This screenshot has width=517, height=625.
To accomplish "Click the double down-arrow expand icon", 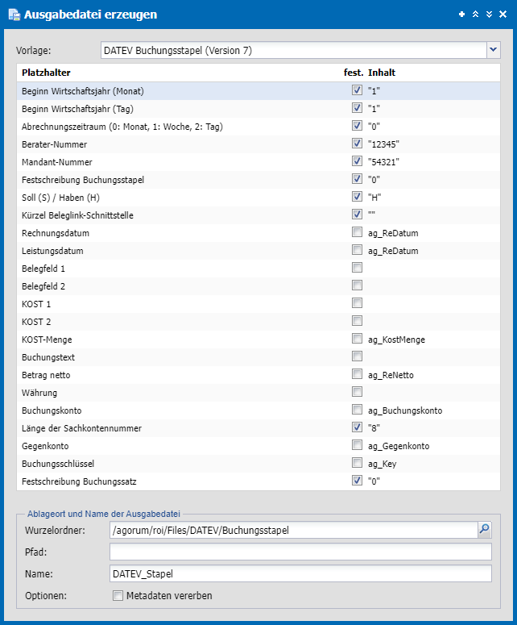I will (x=489, y=15).
